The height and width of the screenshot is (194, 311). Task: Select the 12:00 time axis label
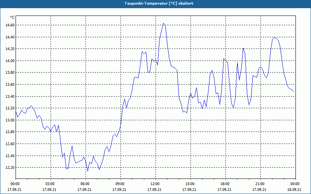point(155,184)
